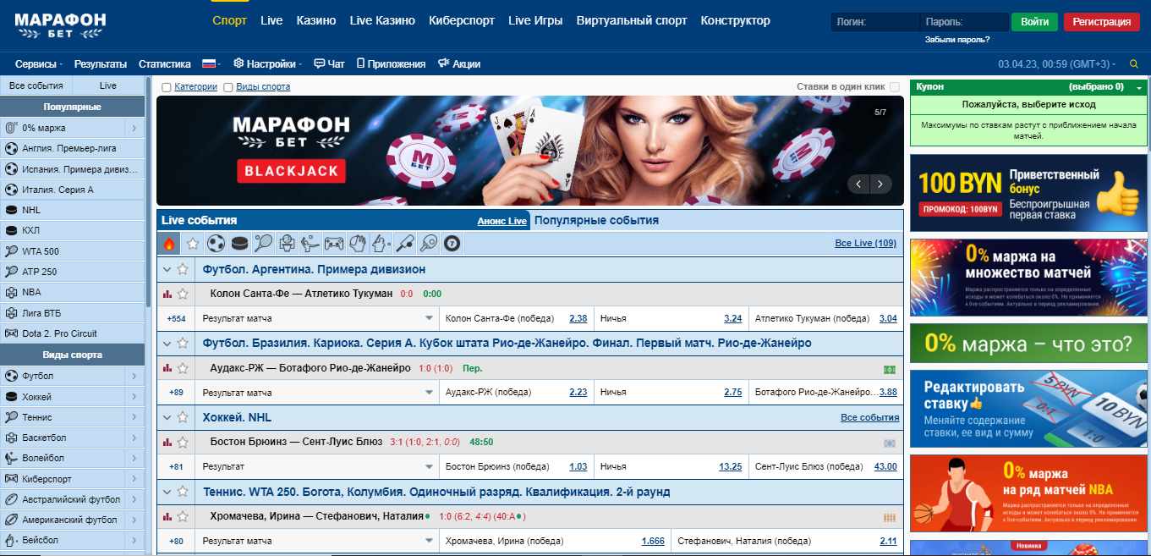Filter live events by basketball hoop icon
Screen dimensions: 1151x556
[287, 244]
